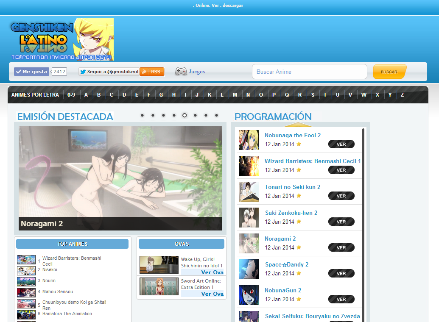Click star icon in Noragami 2 programación row
Screen dimensions: 439x322
click(299, 247)
